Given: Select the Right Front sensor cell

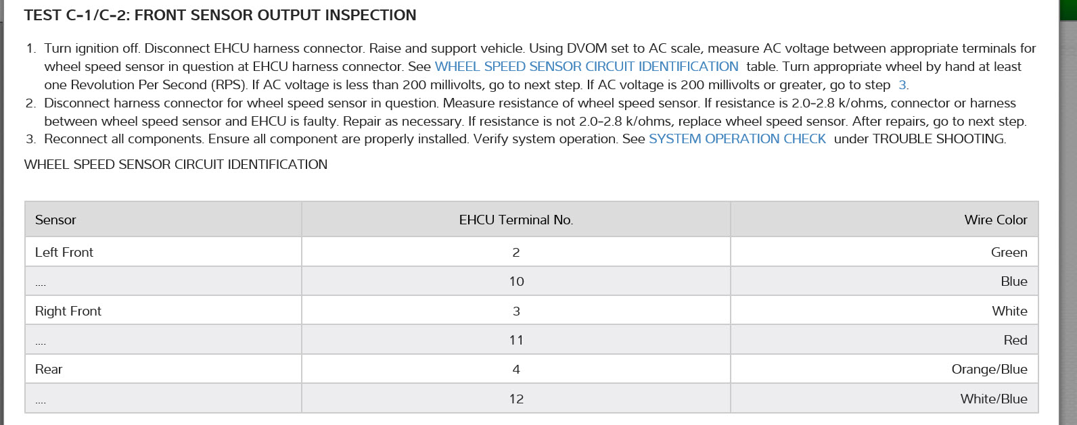Looking at the screenshot, I should coord(68,311).
